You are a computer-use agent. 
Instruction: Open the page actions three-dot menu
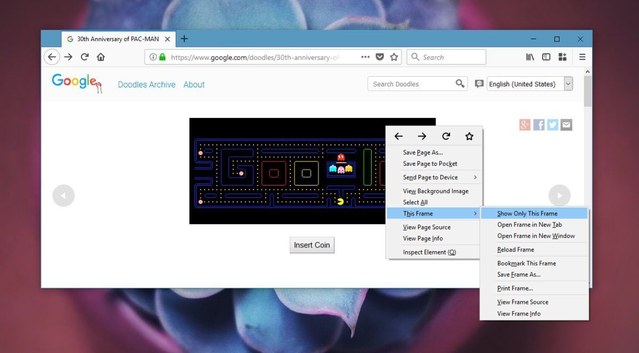[365, 57]
